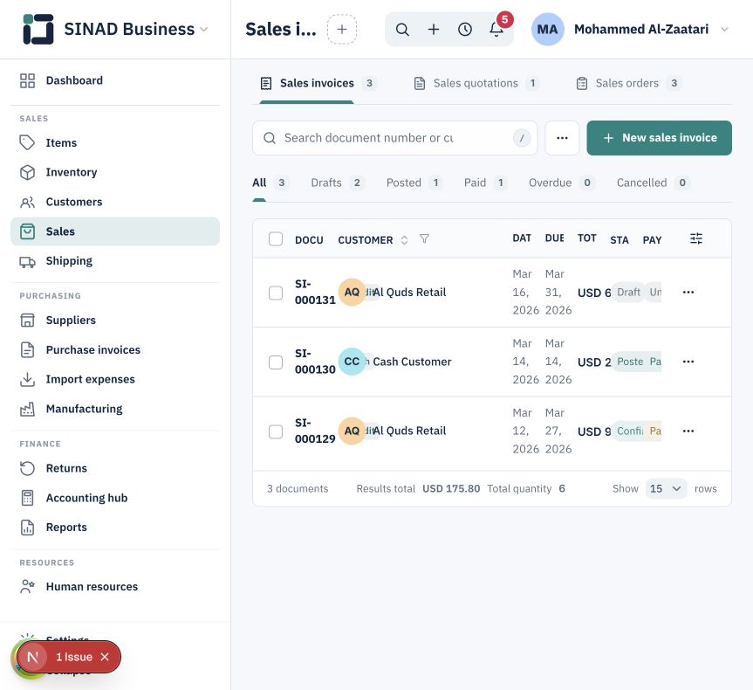Open column settings sliders icon
This screenshot has height=690, width=753.
[696, 238]
